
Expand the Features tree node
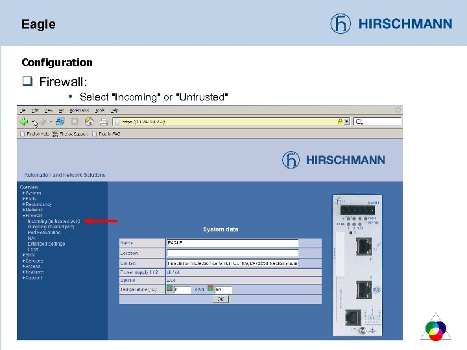tap(33, 272)
